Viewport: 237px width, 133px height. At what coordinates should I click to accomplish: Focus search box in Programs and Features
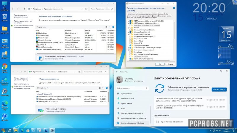[102, 9]
